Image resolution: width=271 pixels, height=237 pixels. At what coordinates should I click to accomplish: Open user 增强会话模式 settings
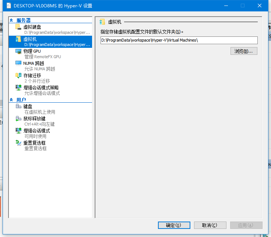50,133
